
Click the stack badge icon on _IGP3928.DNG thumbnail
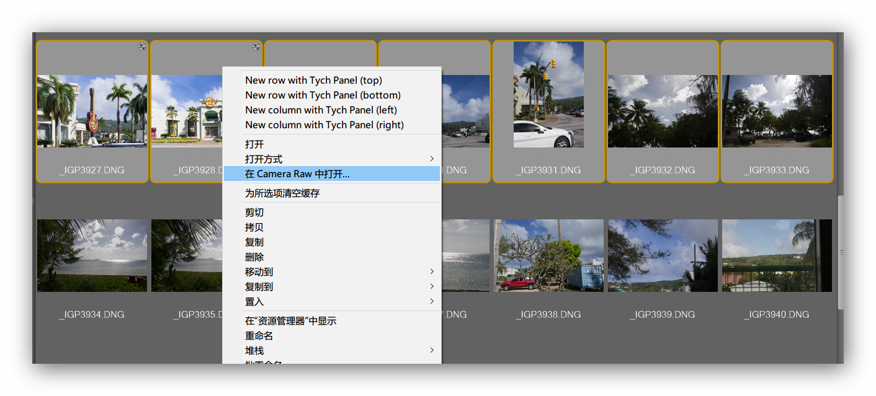coord(256,46)
